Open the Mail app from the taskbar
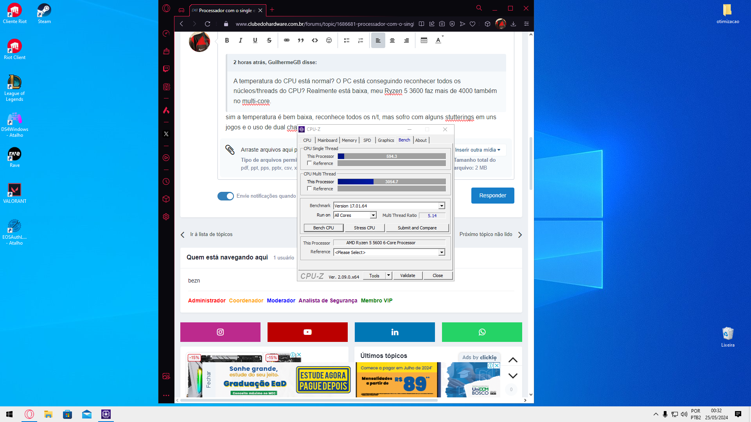 (87, 414)
